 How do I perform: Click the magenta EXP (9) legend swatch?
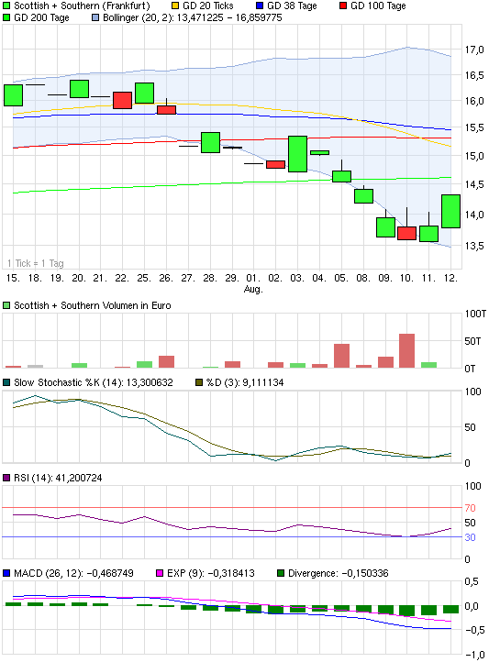(x=160, y=573)
